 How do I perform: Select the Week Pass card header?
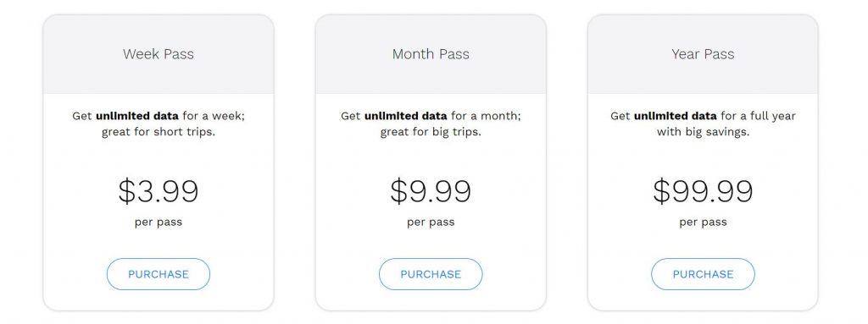tap(159, 54)
